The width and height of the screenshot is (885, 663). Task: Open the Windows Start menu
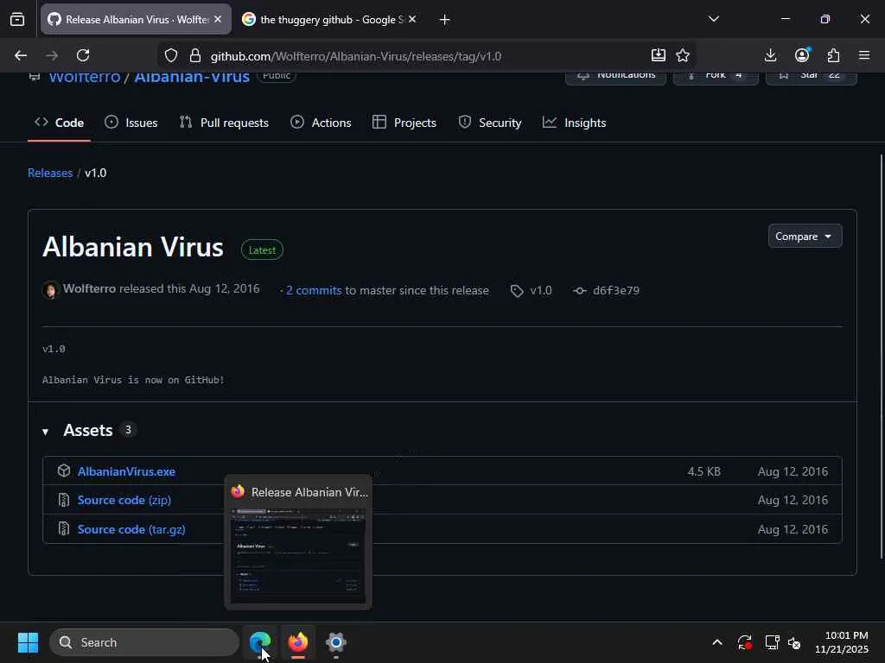coord(29,642)
